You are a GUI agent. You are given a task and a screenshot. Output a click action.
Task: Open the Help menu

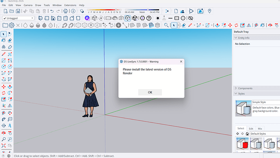82,5
